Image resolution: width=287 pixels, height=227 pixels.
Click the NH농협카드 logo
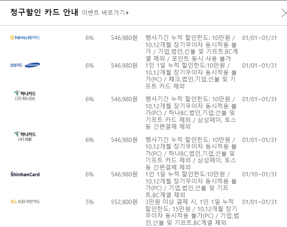pyautogui.click(x=25, y=38)
